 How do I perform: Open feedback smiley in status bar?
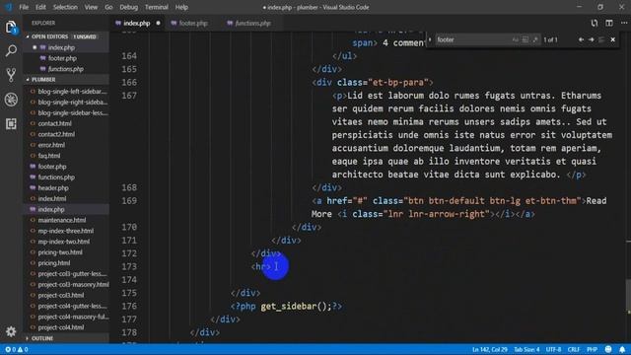(x=608, y=349)
